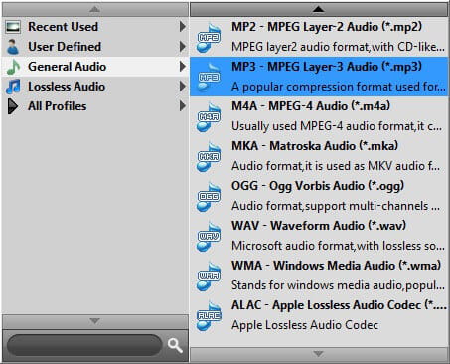Select the All Profiles category
The height and width of the screenshot is (364, 450).
(x=95, y=106)
